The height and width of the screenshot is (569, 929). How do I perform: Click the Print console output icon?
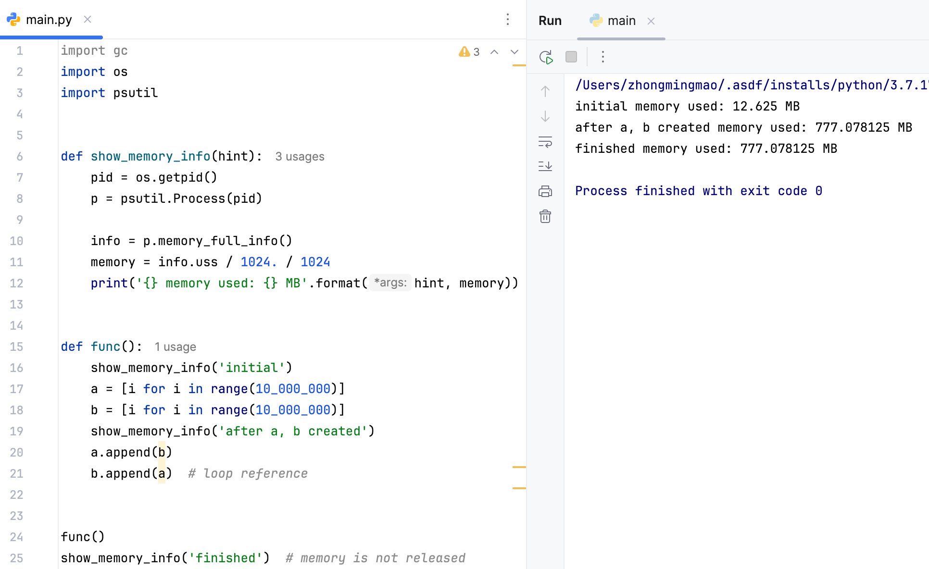click(545, 191)
